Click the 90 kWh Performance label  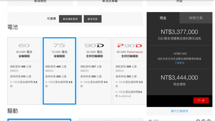[x=130, y=52]
